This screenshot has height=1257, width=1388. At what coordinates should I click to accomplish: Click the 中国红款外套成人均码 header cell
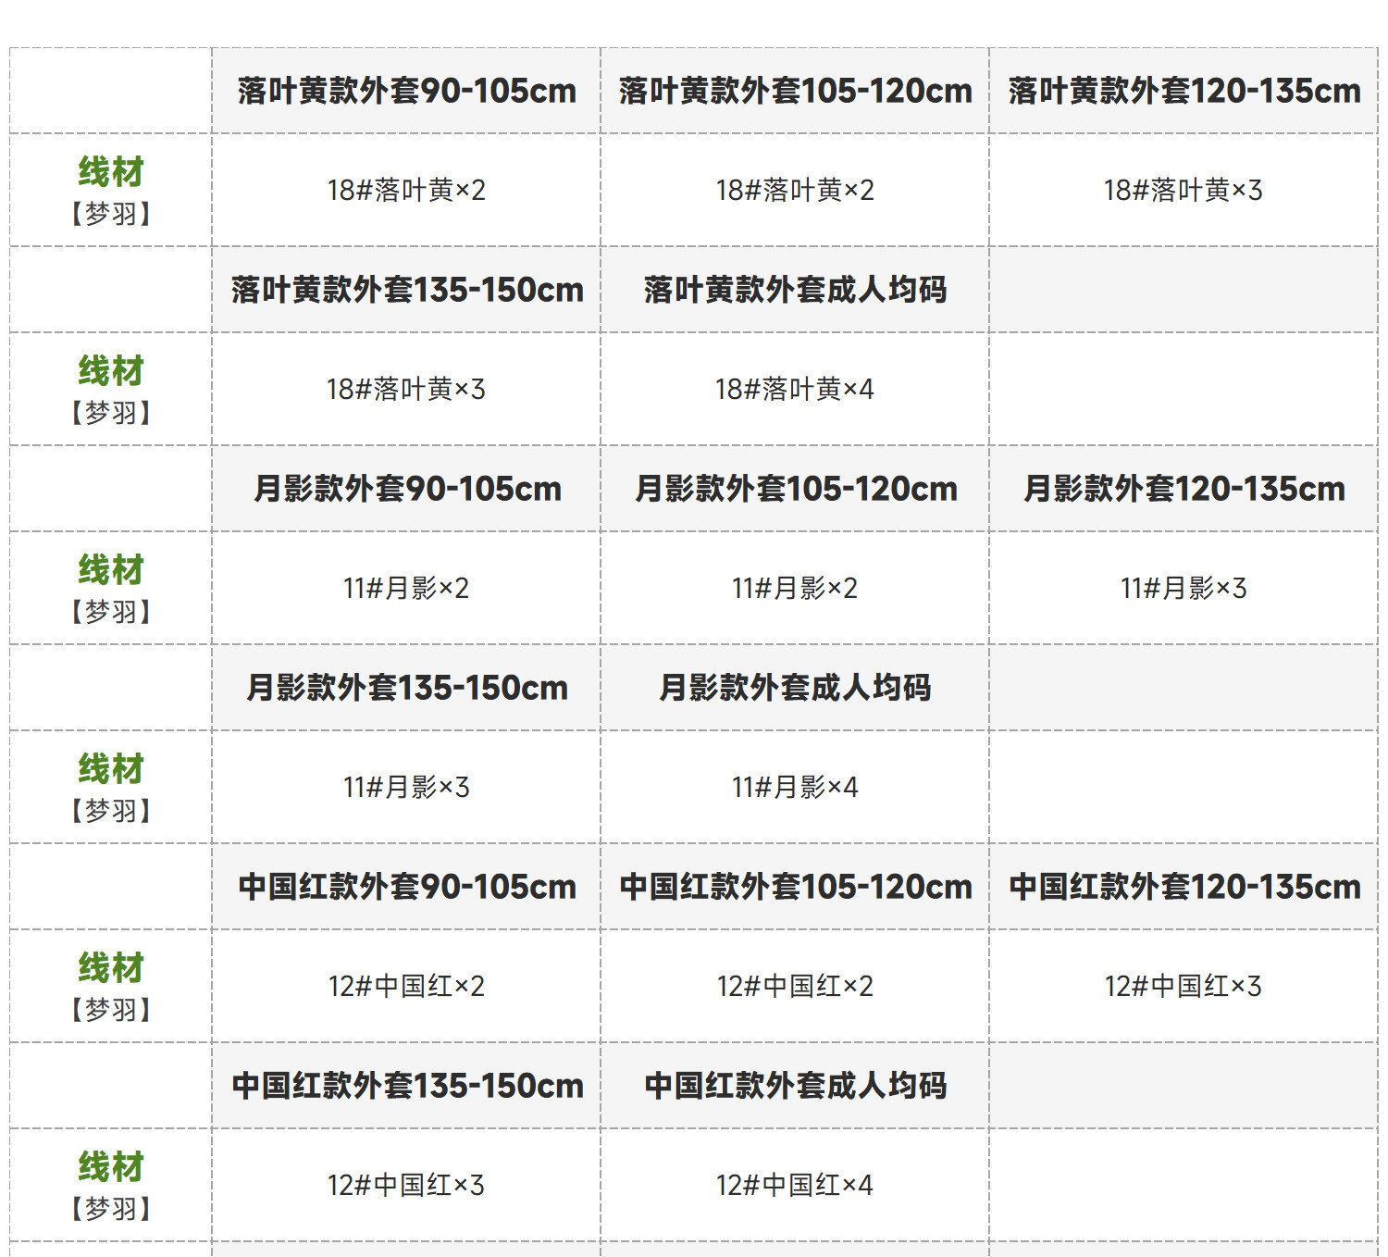pyautogui.click(x=795, y=1086)
